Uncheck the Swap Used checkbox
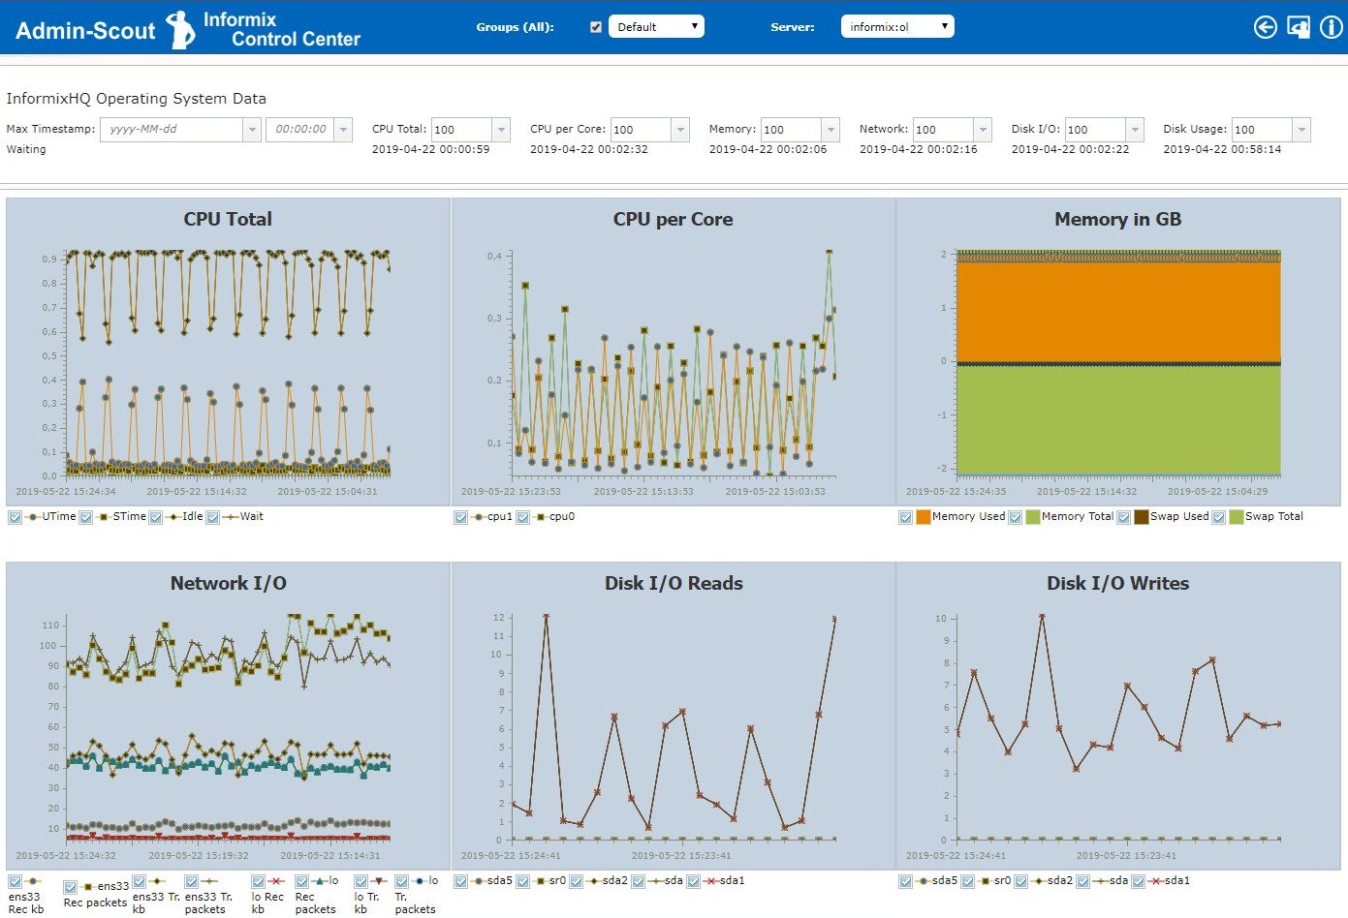This screenshot has width=1348, height=918. click(x=1124, y=517)
